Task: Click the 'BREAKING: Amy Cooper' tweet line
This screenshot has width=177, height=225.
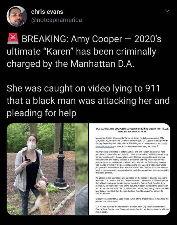Action: (84, 39)
